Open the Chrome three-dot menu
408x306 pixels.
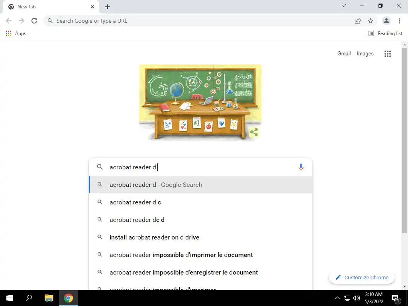399,21
